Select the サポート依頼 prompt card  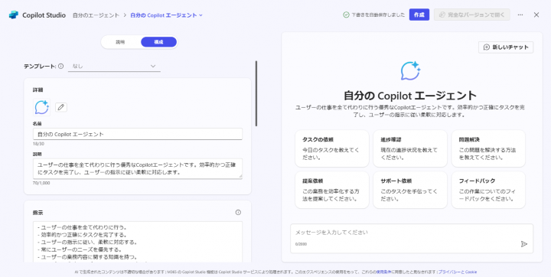pyautogui.click(x=410, y=190)
